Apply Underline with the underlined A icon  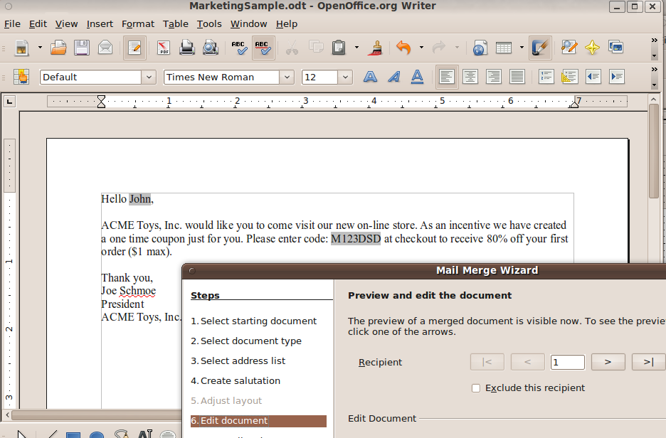tap(417, 78)
